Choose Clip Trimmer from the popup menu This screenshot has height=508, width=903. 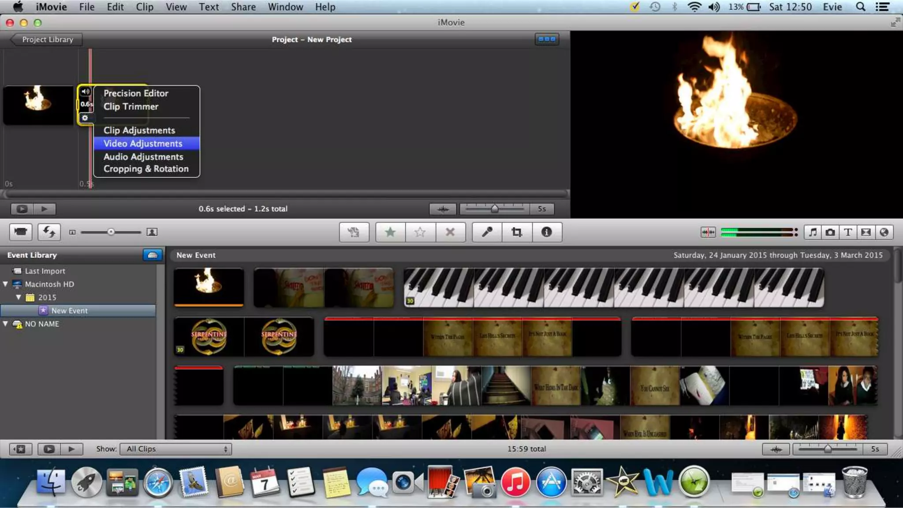(x=146, y=106)
